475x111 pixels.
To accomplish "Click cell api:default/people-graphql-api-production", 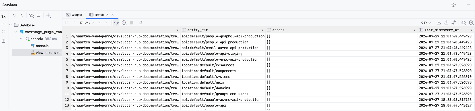I will click(x=223, y=36).
